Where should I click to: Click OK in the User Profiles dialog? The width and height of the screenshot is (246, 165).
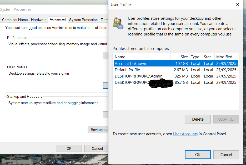(x=198, y=154)
